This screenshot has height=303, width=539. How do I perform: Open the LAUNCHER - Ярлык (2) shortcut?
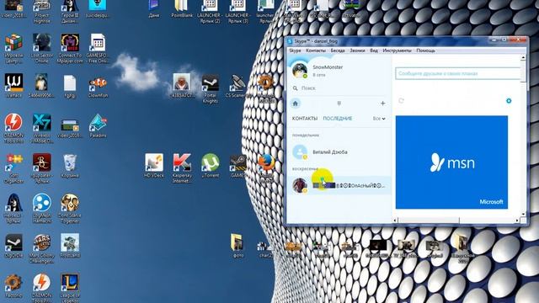click(x=209, y=12)
